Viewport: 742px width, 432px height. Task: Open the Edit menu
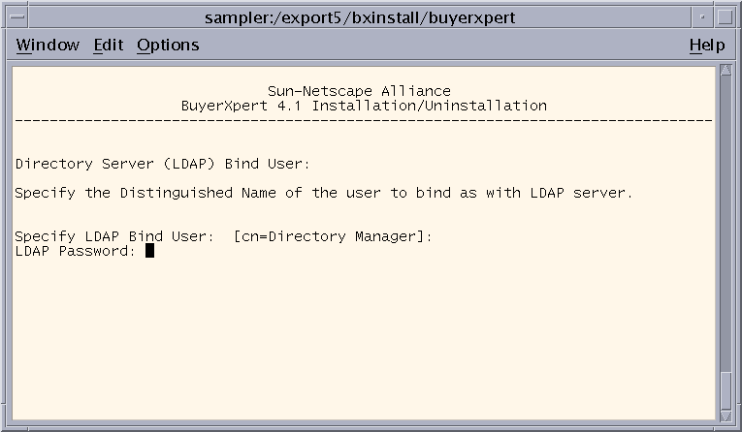pyautogui.click(x=109, y=45)
